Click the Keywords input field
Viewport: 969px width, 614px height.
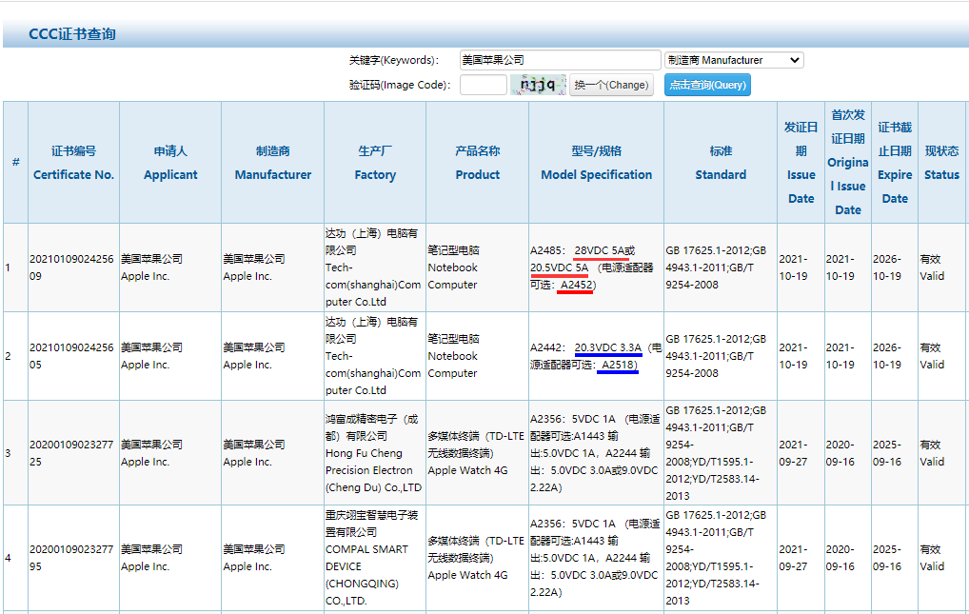[560, 60]
